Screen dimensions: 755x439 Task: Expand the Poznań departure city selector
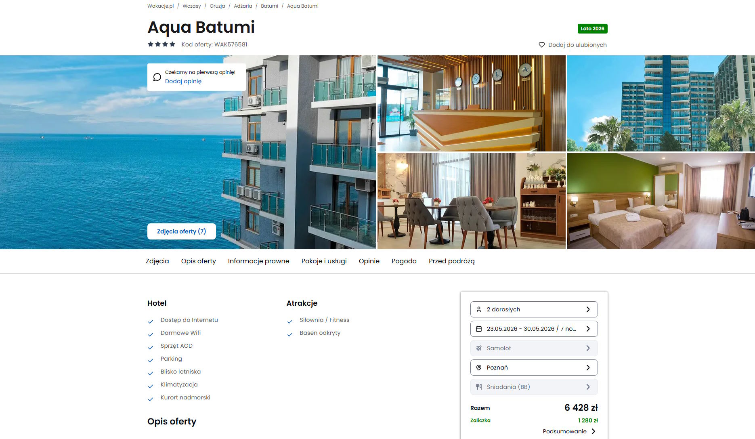point(534,368)
